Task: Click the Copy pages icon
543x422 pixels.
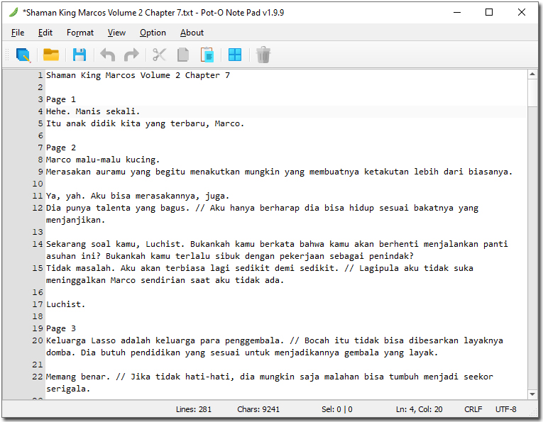Action: pyautogui.click(x=183, y=55)
